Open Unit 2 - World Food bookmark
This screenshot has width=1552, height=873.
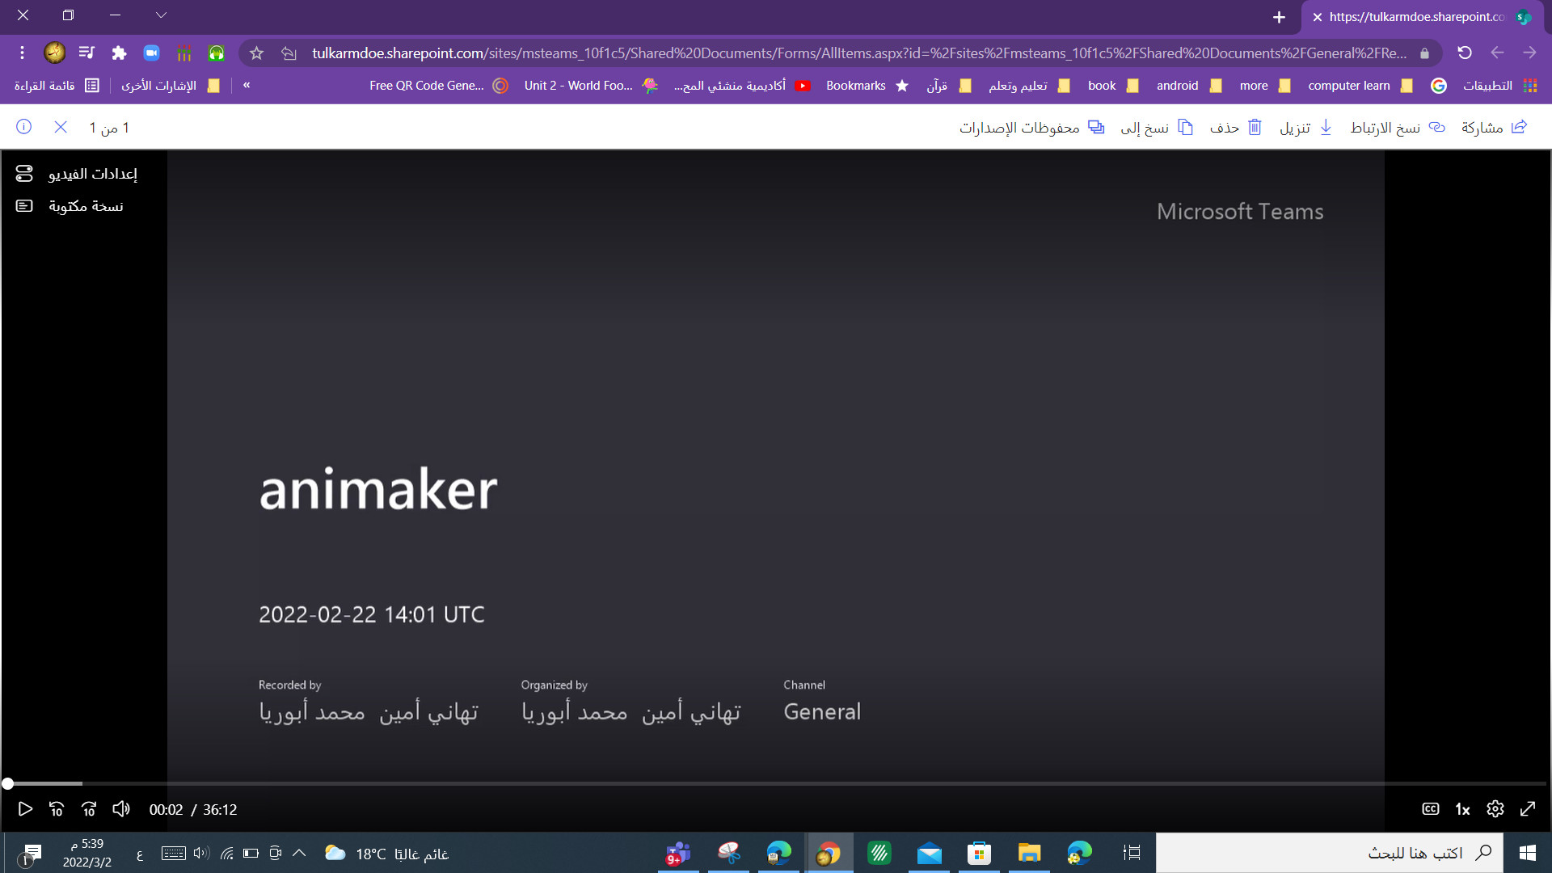click(x=590, y=86)
